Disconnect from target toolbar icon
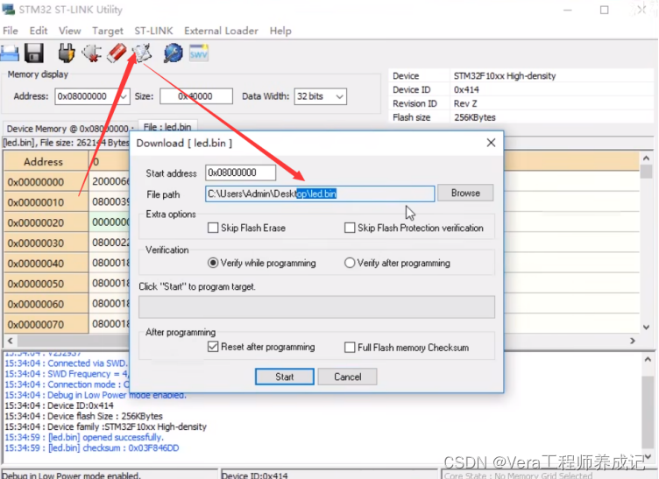The height and width of the screenshot is (479, 659). coord(92,53)
